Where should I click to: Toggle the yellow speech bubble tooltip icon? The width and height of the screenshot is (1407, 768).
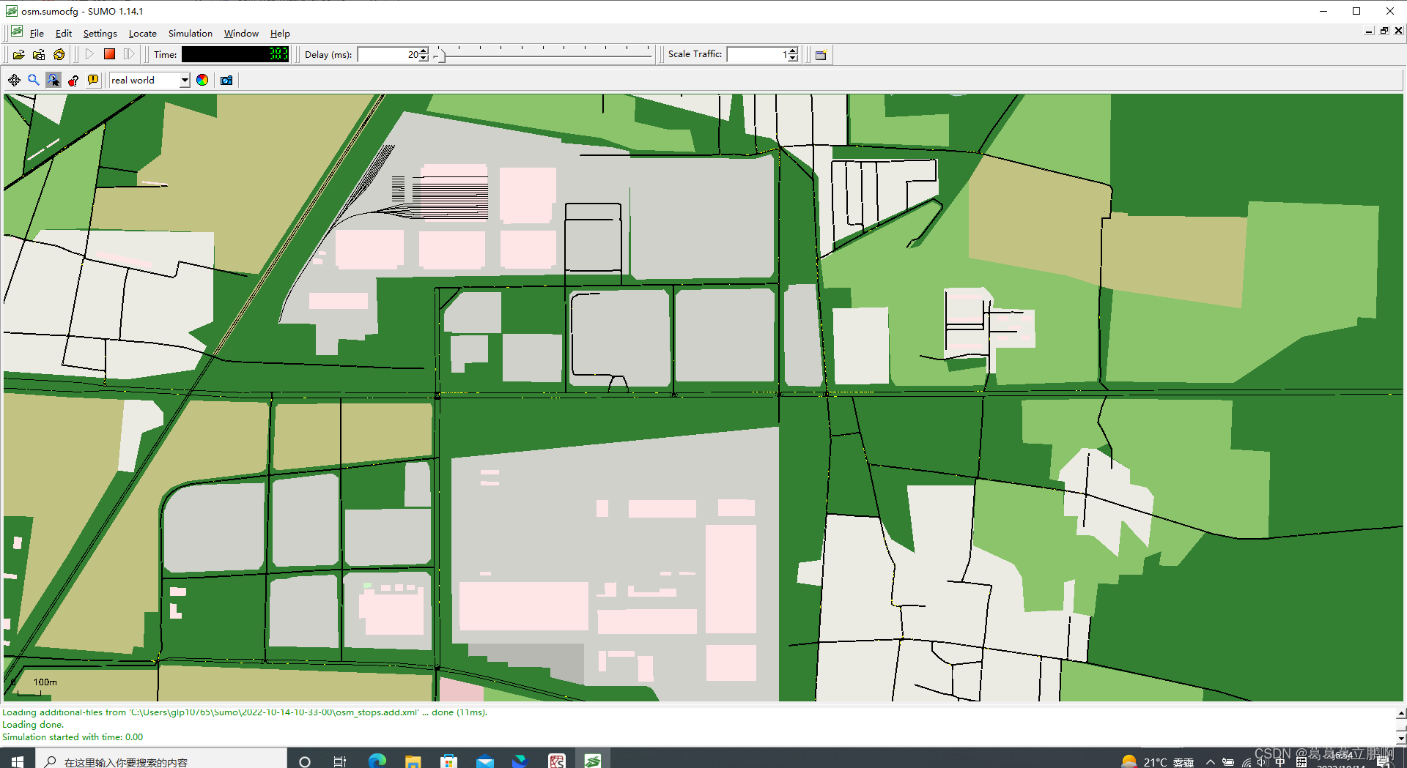click(x=93, y=81)
